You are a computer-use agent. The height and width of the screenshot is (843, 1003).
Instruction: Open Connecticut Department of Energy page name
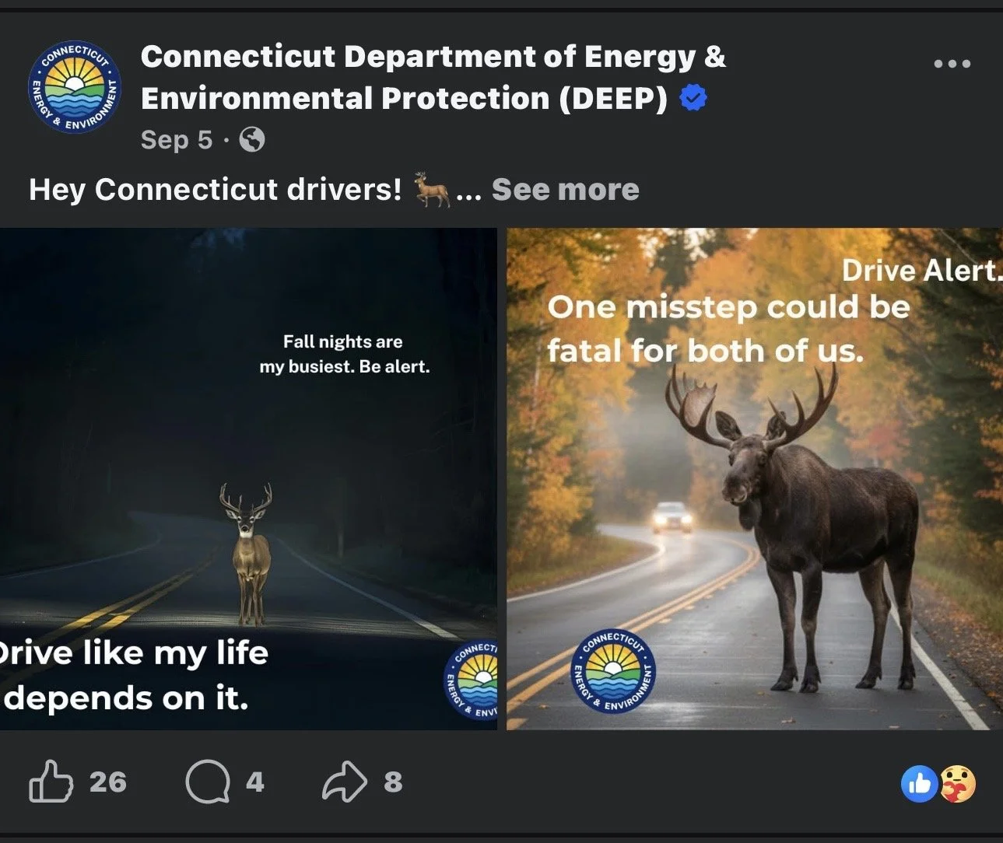[x=433, y=78]
